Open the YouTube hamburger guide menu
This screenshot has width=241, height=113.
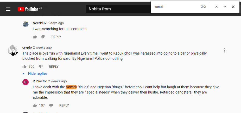(8, 9)
